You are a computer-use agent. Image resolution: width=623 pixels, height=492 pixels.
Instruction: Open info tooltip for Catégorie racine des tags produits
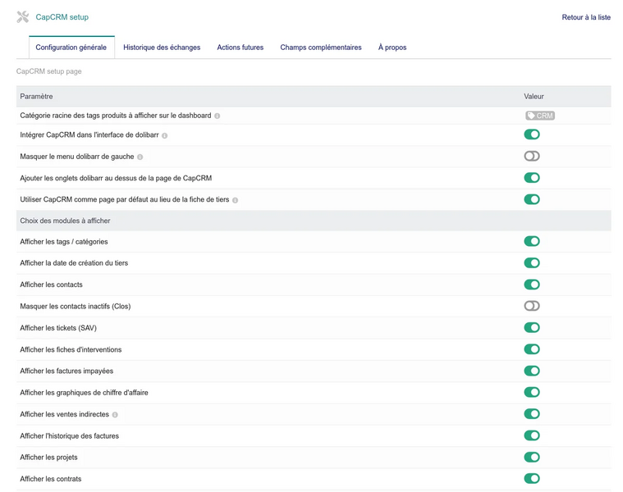tap(218, 116)
